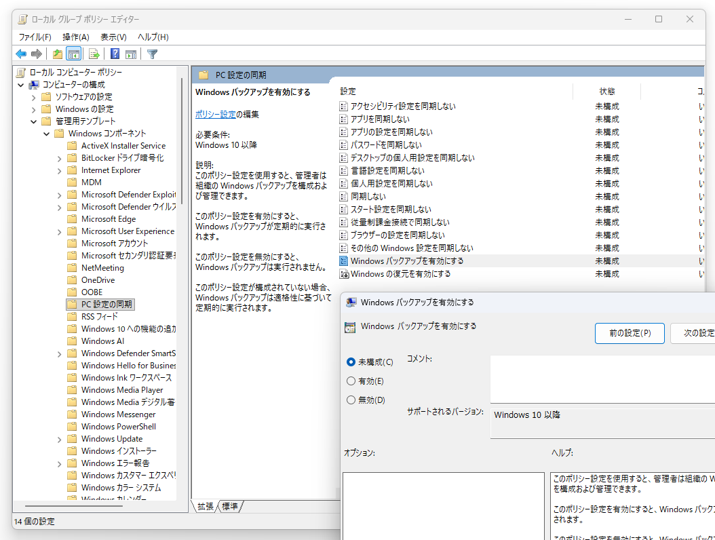This screenshot has height=540, width=715.
Task: Sort by the 状態 column header
Action: coord(607,92)
